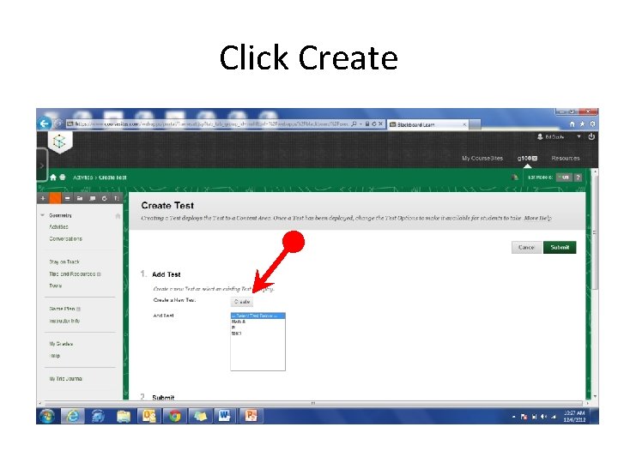Image resolution: width=618 pixels, height=463 pixels.
Task: Click the browser home icon
Action: (x=572, y=124)
